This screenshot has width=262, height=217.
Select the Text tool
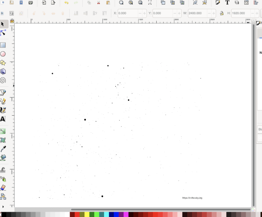pos(4,119)
